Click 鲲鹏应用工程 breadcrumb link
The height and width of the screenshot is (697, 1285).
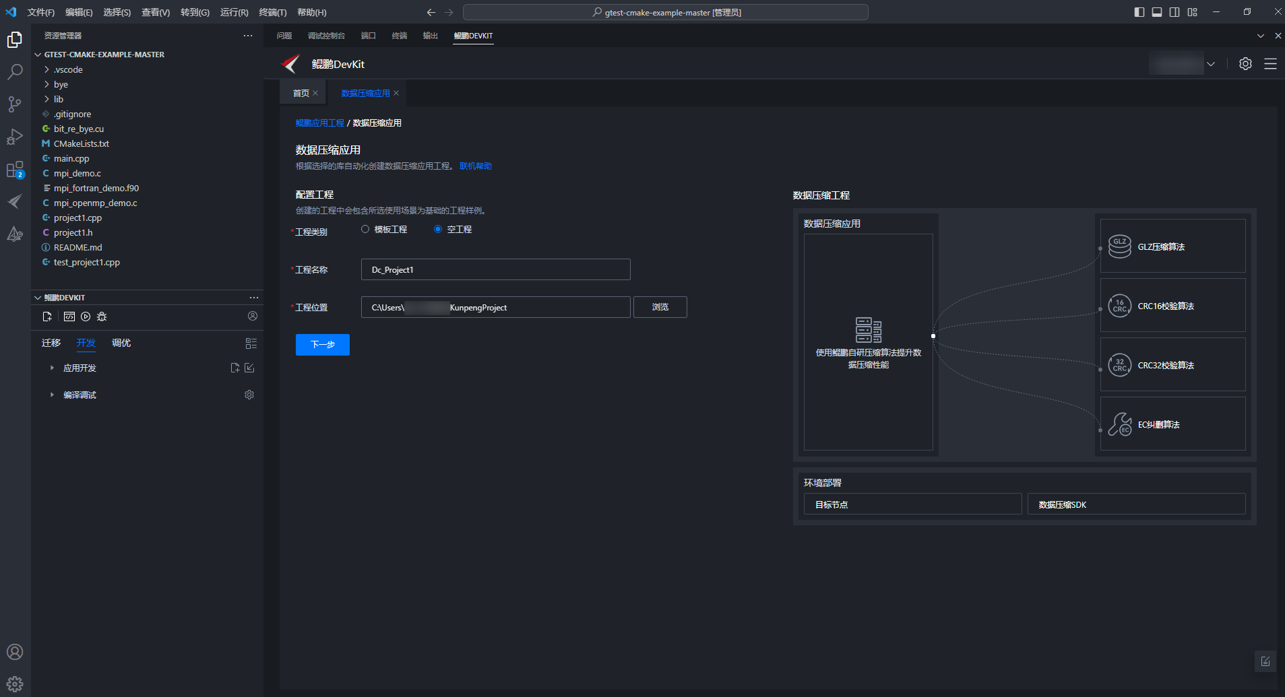coord(320,123)
